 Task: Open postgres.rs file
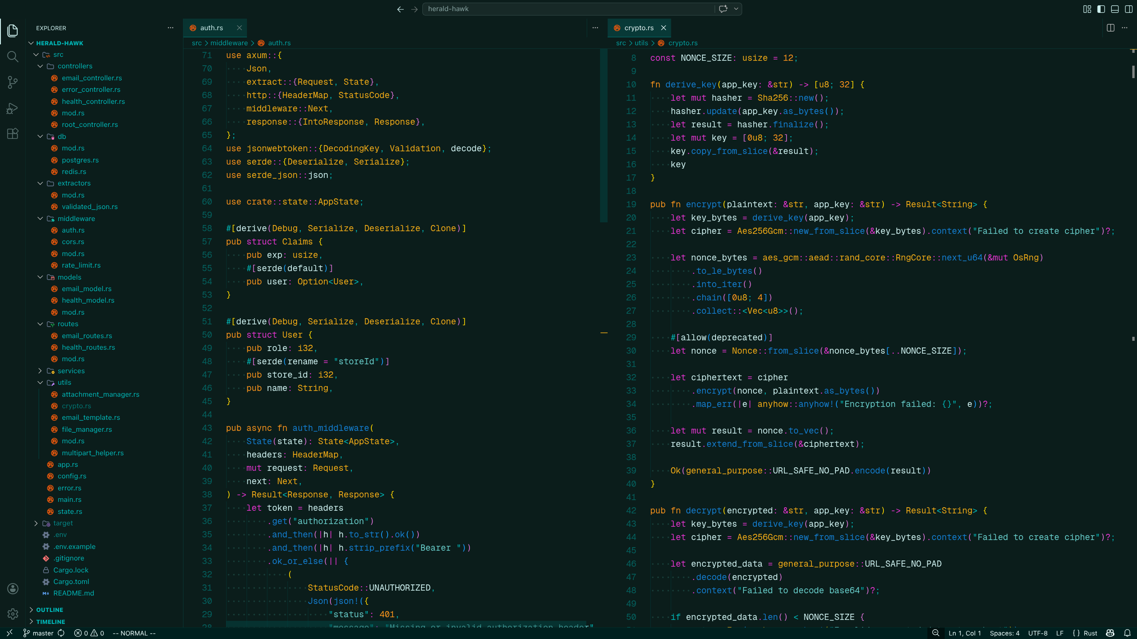80,160
